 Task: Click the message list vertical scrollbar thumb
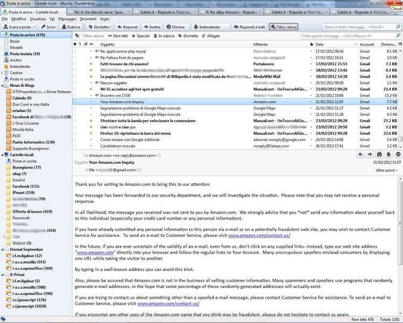(x=400, y=139)
